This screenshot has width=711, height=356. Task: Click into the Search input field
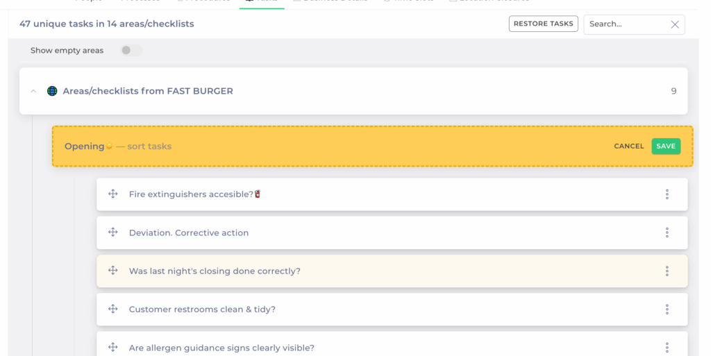pyautogui.click(x=625, y=24)
